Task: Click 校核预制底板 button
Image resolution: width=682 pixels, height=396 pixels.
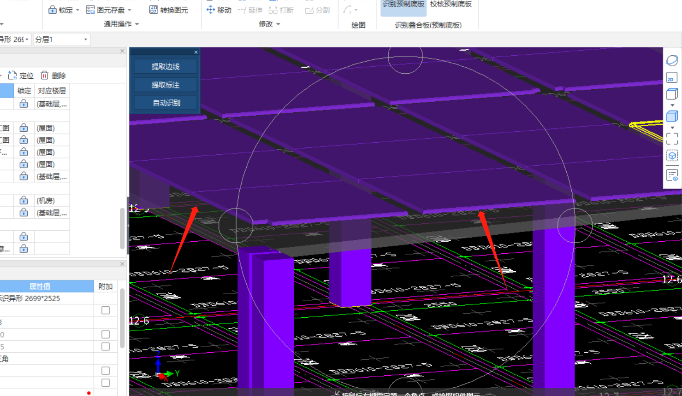Action: pos(451,4)
